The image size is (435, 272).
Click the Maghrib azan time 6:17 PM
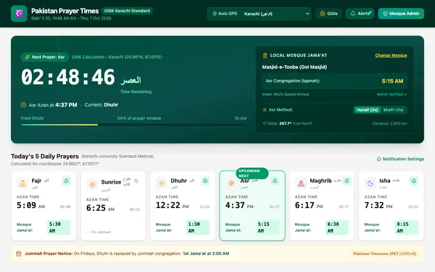pos(309,205)
